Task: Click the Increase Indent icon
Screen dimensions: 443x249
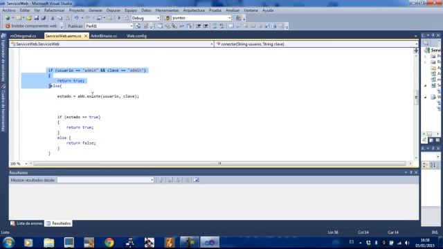Action: tap(206, 26)
